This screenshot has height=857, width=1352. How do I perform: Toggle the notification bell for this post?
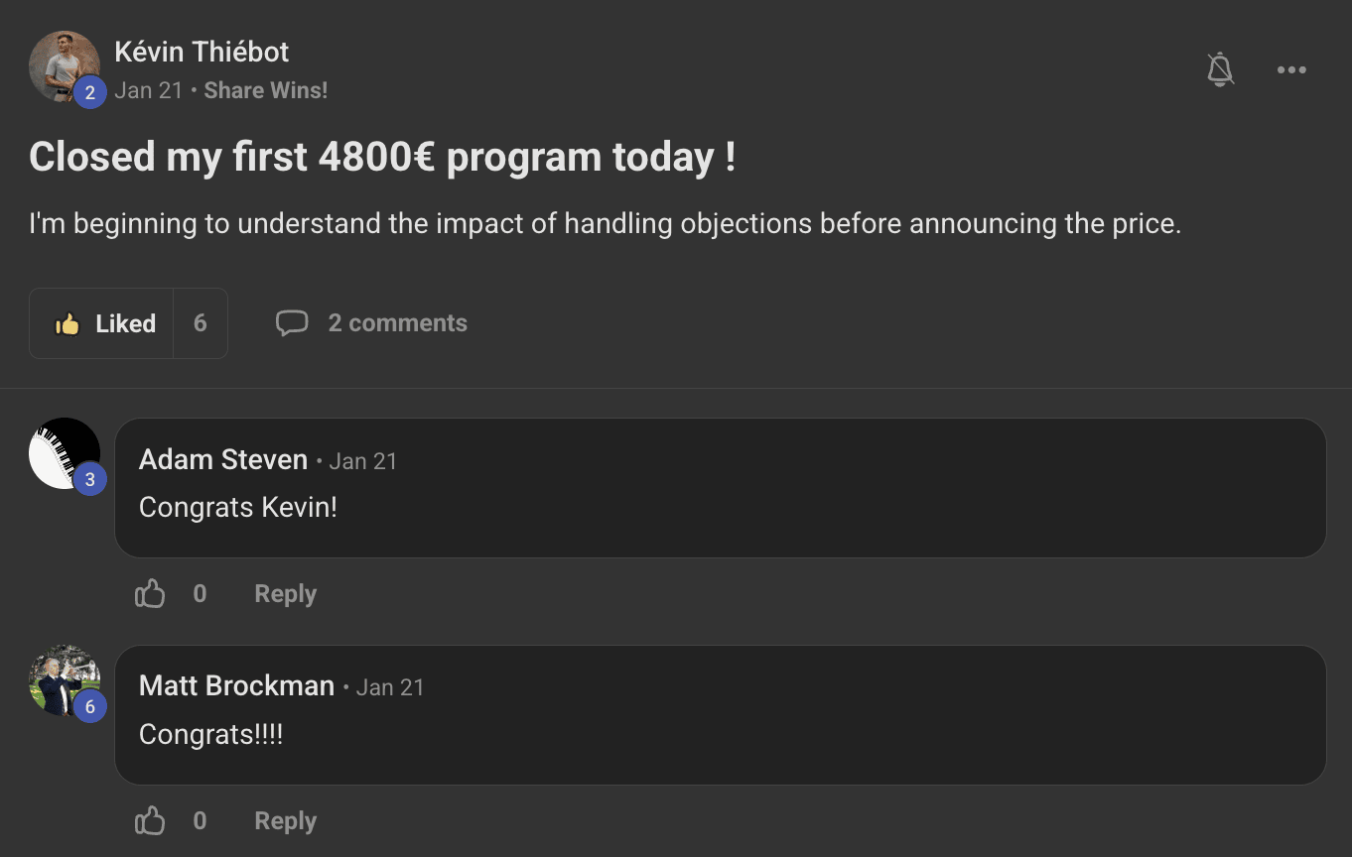point(1220,69)
